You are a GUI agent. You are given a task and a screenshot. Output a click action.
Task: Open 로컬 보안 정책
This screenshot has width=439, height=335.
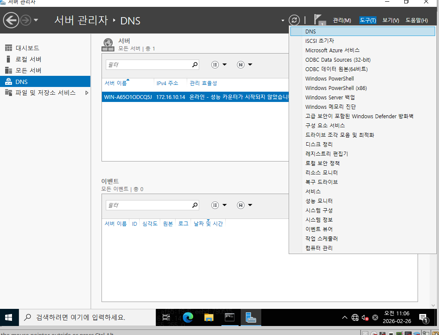[363, 163]
